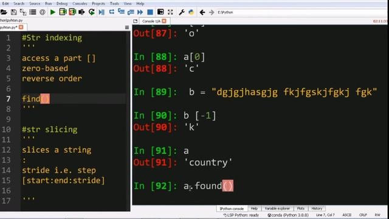
Task: Close the python.py editor tab
Action: pos(21,27)
